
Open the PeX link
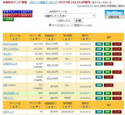pyautogui.click(x=5, y=85)
